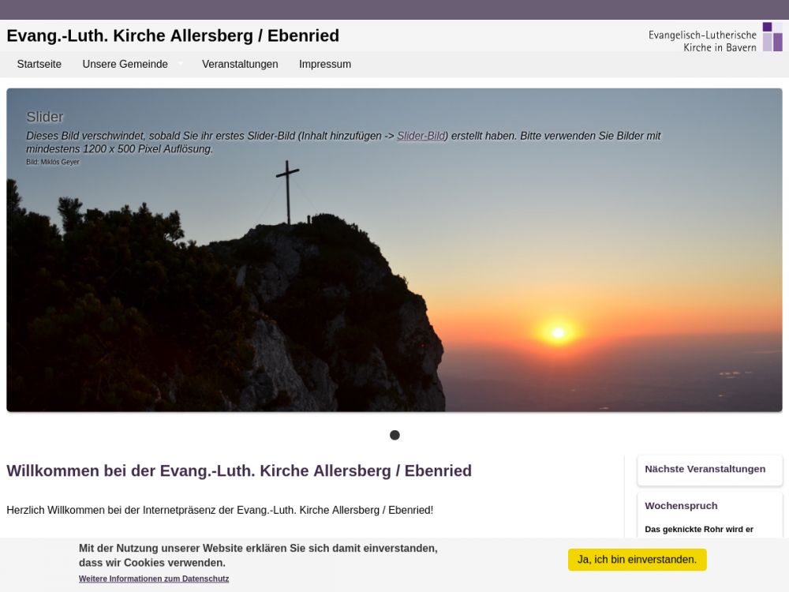The width and height of the screenshot is (789, 592).
Task: Expand the Unsere Gemeinde dropdown arrow
Action: tap(180, 63)
